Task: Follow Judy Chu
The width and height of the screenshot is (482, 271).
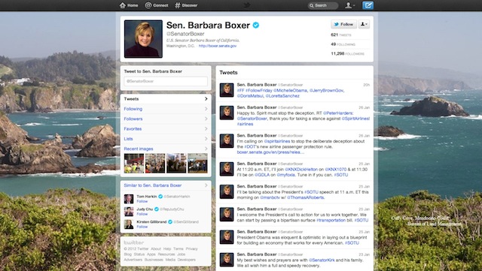Action: pos(142,214)
